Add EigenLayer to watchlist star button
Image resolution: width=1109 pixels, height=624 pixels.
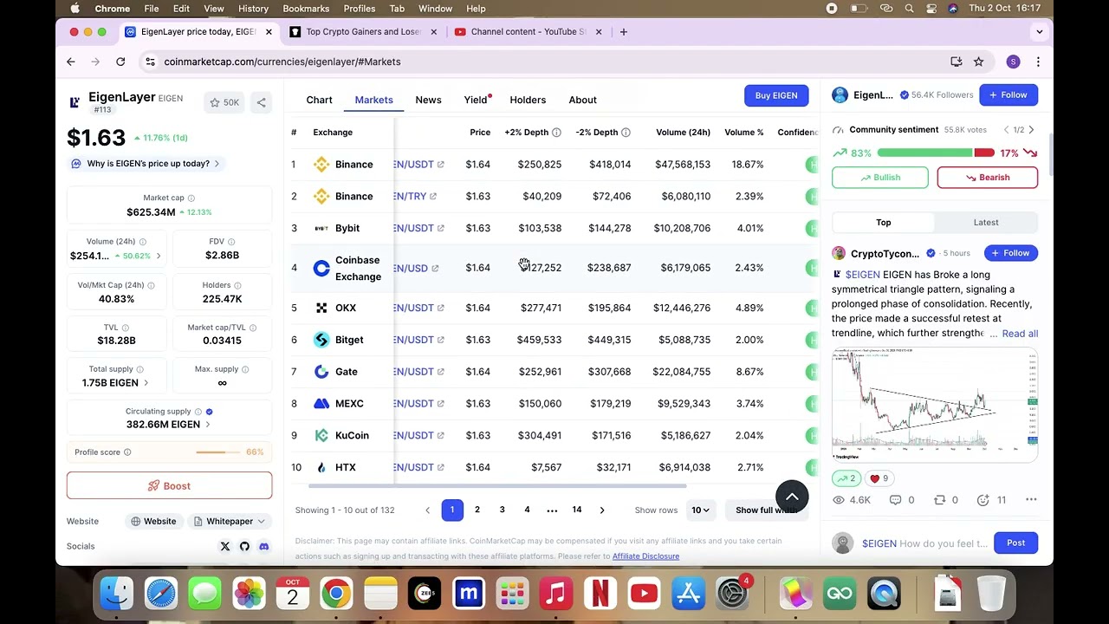(x=224, y=102)
